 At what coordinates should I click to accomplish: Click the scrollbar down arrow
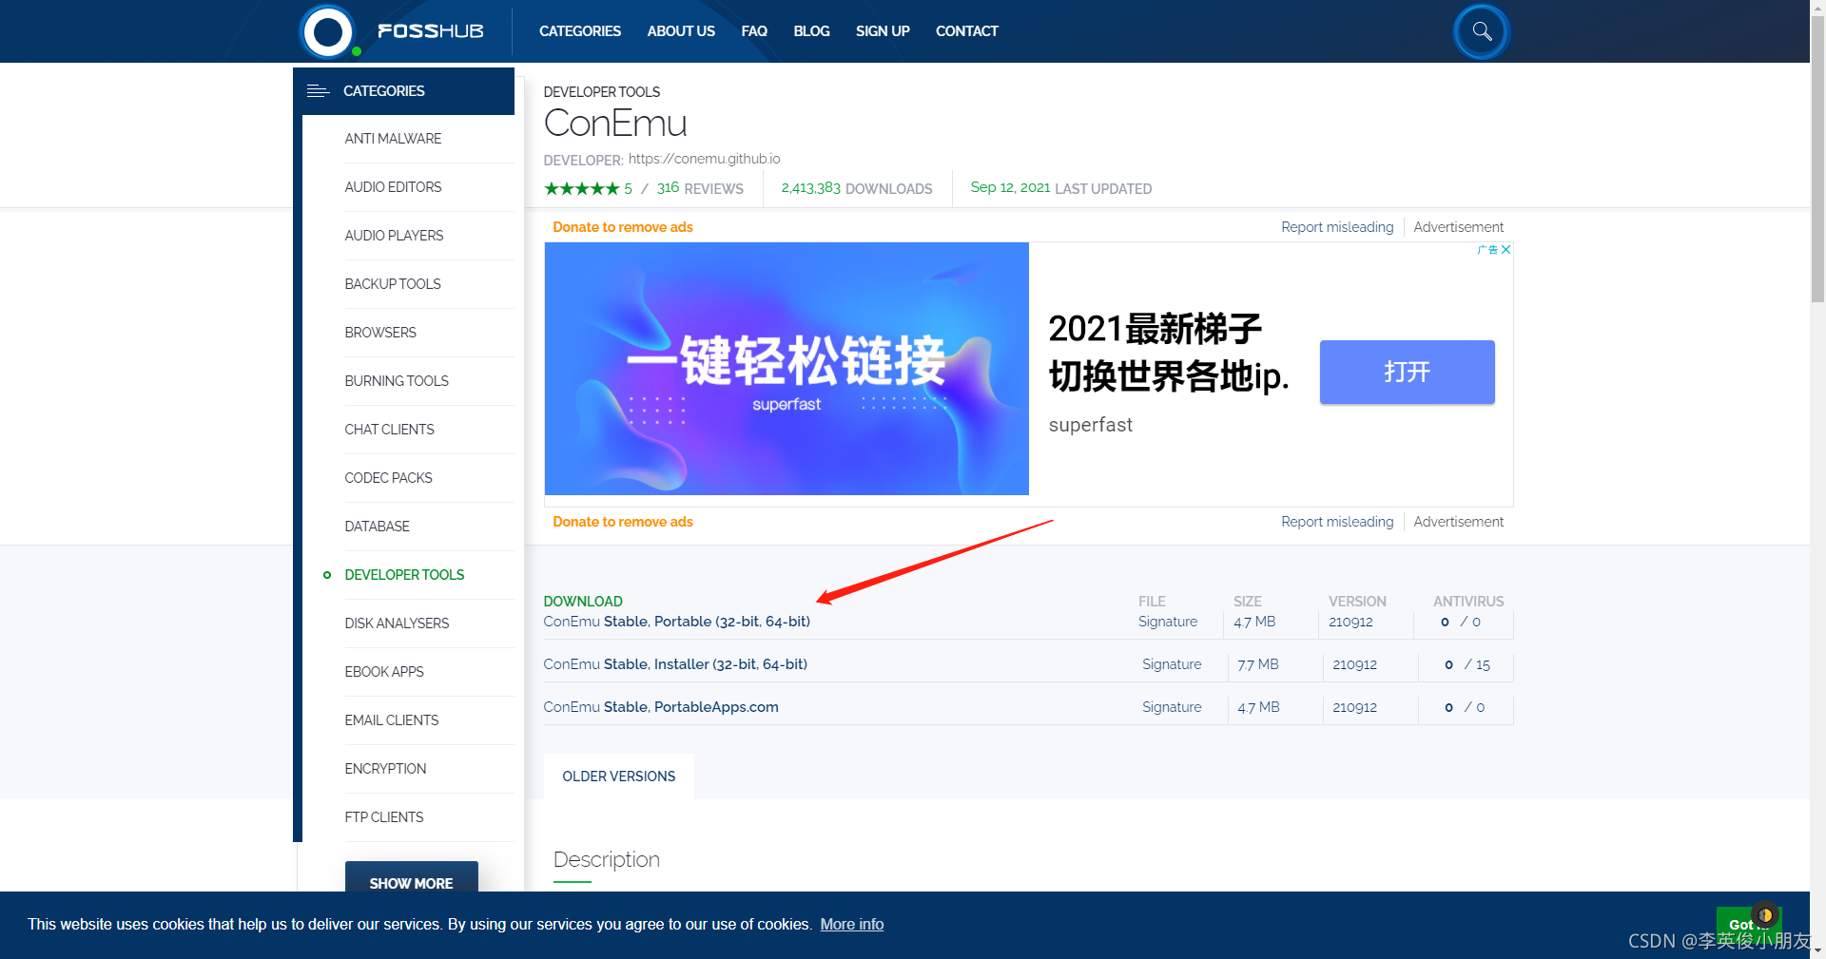(1817, 949)
